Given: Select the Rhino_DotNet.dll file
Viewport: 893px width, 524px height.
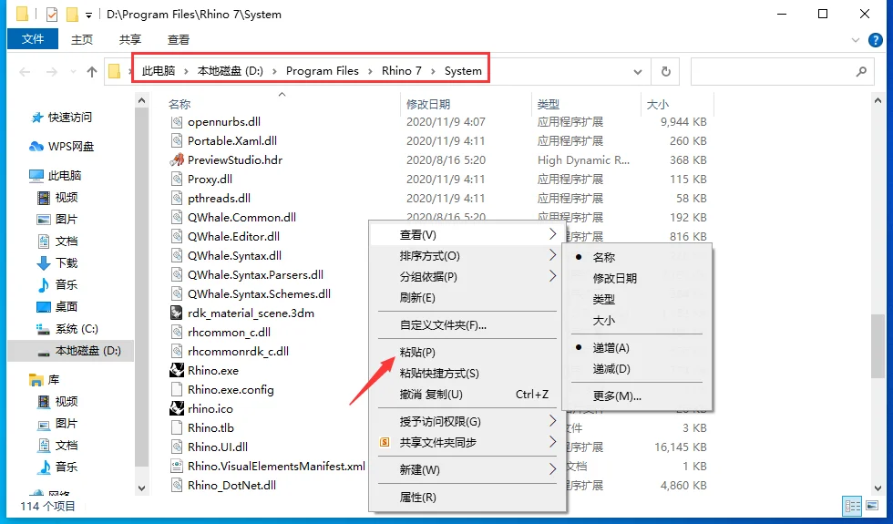Looking at the screenshot, I should (x=231, y=485).
